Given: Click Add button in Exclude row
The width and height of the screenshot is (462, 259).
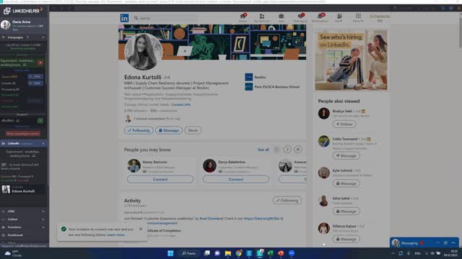Looking at the screenshot, I should 35,83.
